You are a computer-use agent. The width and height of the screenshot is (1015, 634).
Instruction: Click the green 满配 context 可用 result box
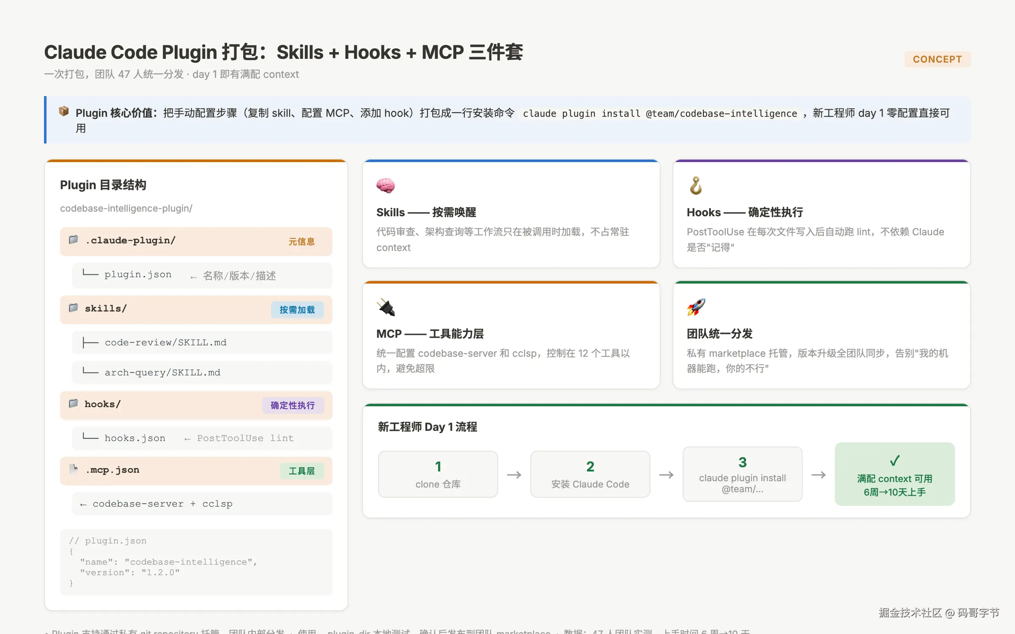pyautogui.click(x=895, y=474)
